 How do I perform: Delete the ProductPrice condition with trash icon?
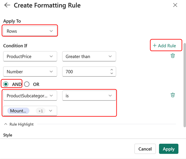click(173, 56)
